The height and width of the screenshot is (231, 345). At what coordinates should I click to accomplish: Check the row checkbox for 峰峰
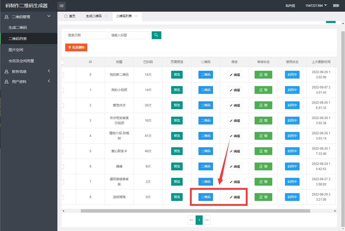pos(62,166)
